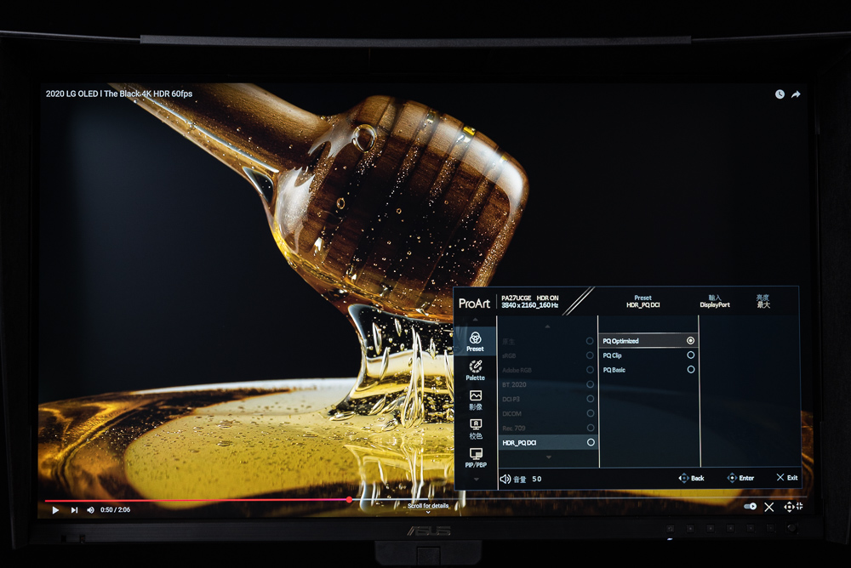Click the 輸入 DisplayPort input status
This screenshot has width=851, height=568.
point(715,302)
